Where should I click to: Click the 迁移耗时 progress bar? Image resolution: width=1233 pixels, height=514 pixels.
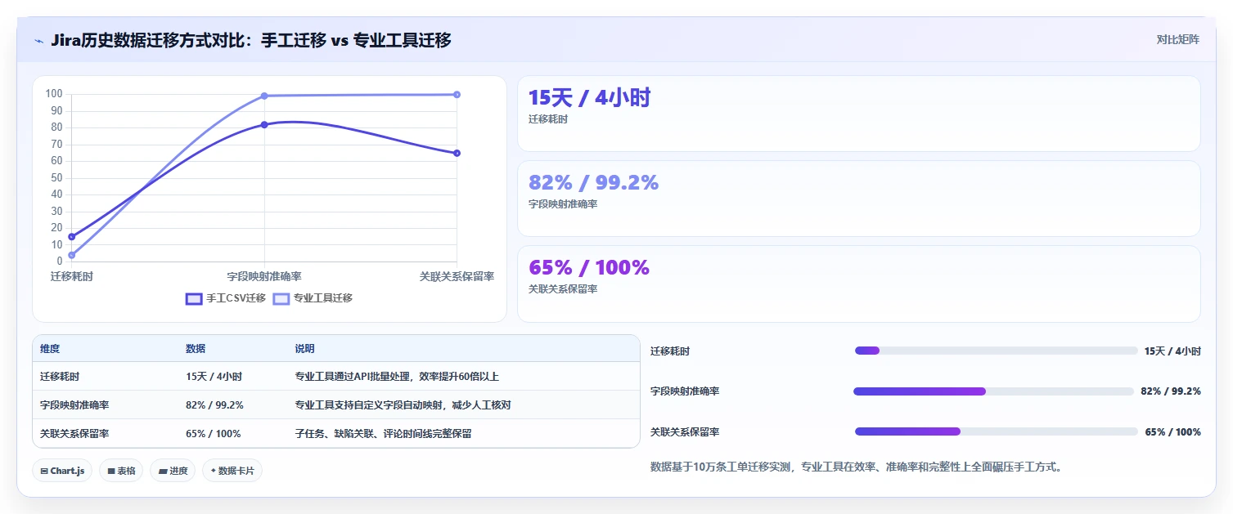(996, 351)
